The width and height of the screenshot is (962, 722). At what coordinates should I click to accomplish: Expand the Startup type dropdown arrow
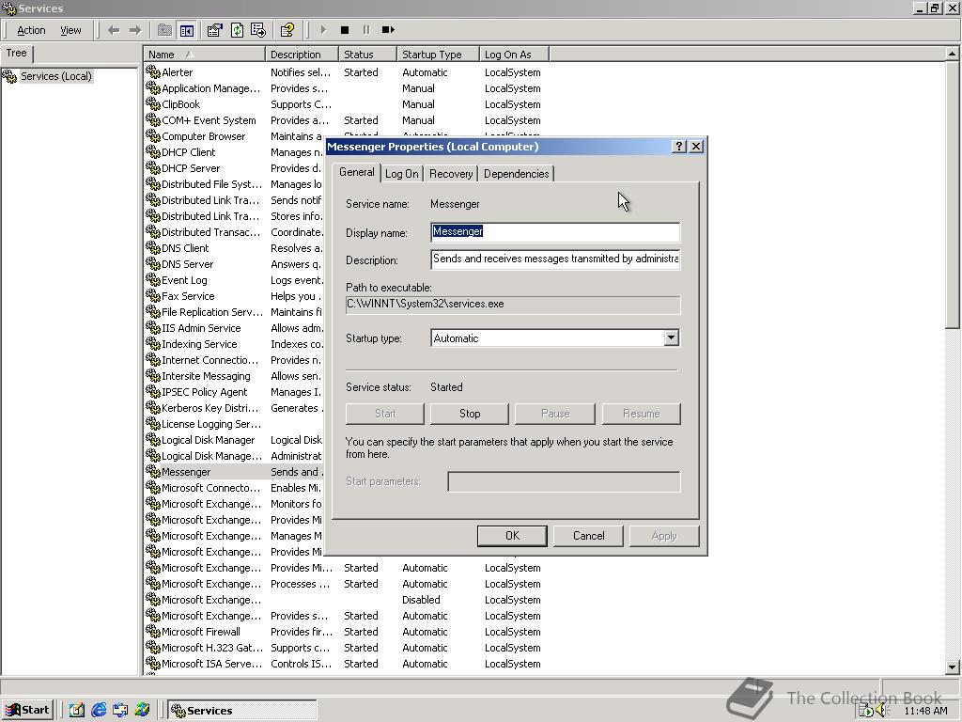[671, 337]
